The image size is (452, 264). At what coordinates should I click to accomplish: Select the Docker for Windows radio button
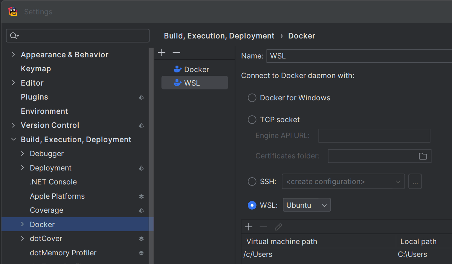point(252,98)
